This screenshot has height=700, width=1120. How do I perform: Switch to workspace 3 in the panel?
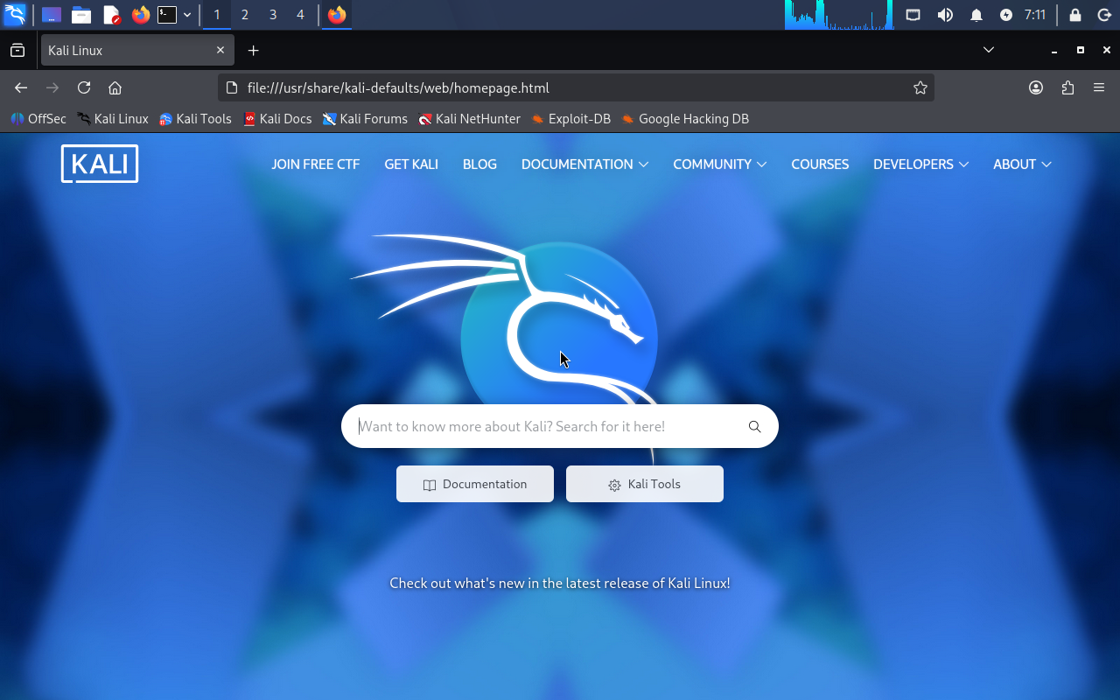coord(273,15)
